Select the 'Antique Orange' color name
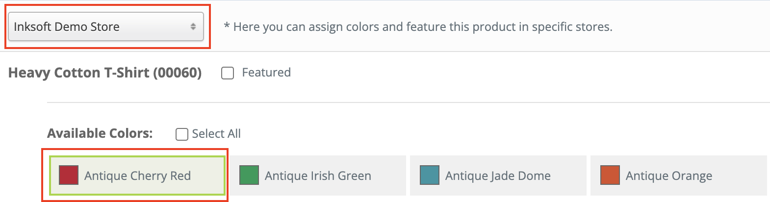 pyautogui.click(x=669, y=176)
